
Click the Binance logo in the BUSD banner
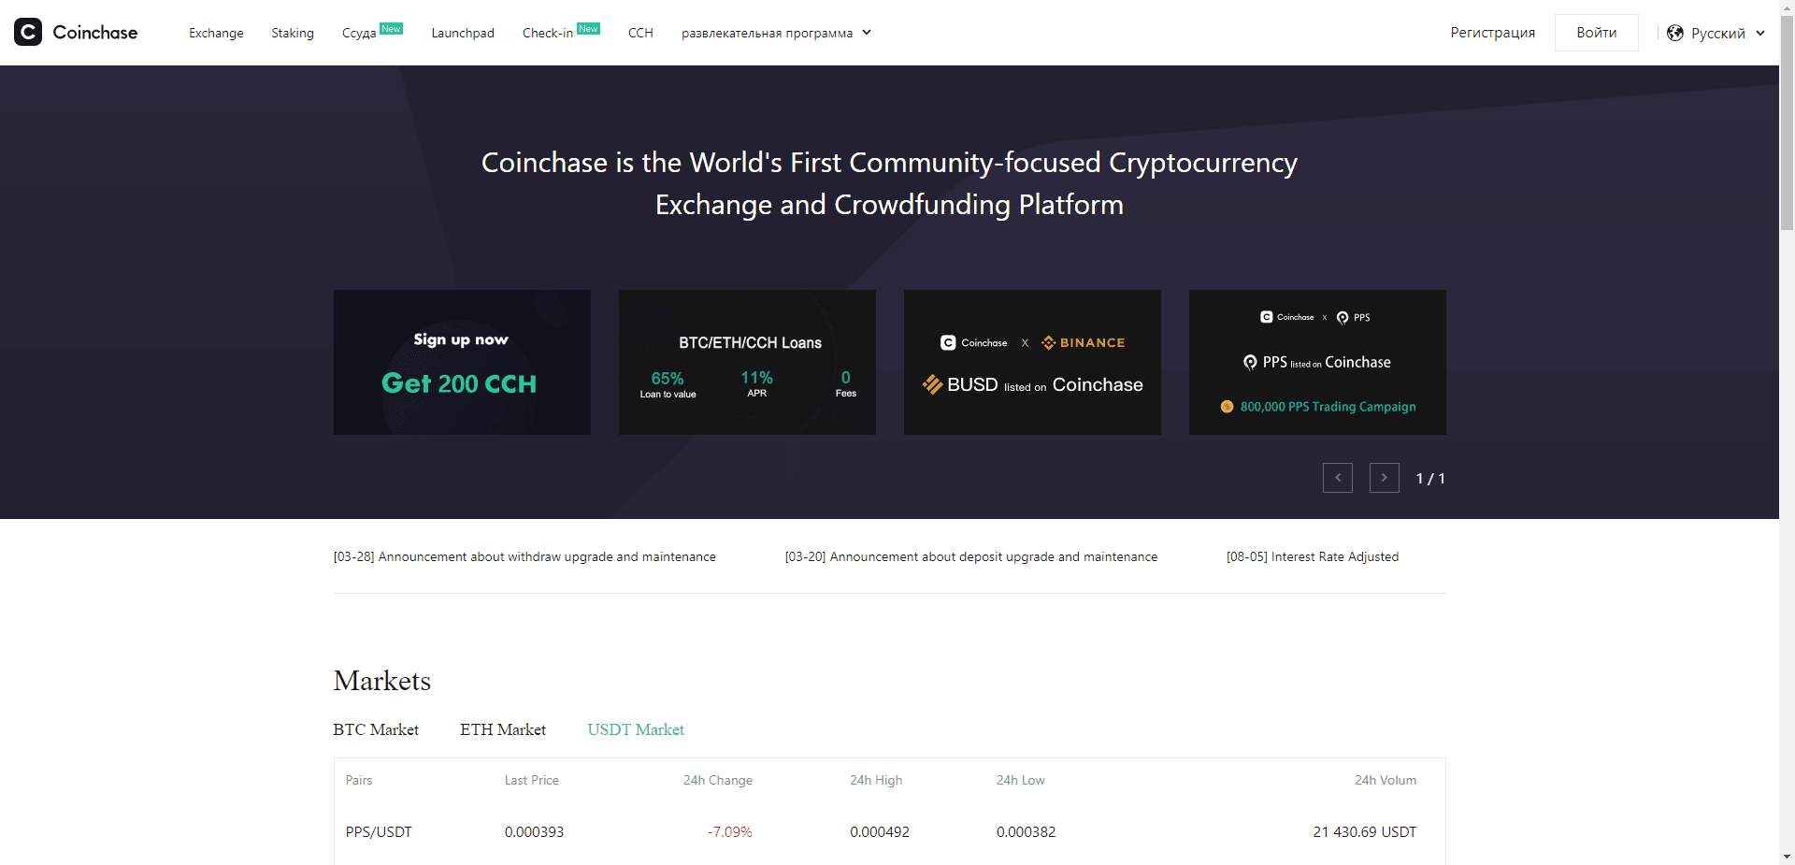[1083, 342]
